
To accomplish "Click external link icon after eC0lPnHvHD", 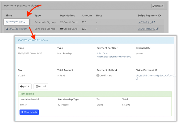I will [x=157, y=29].
